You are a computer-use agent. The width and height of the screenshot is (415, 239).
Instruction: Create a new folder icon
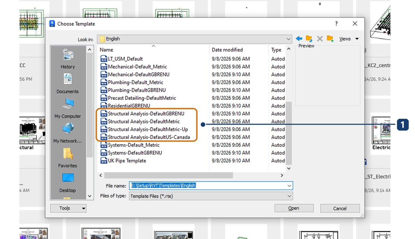330,39
